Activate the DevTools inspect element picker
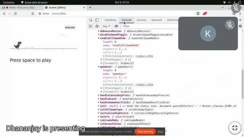The width and height of the screenshot is (244, 137). [91, 20]
